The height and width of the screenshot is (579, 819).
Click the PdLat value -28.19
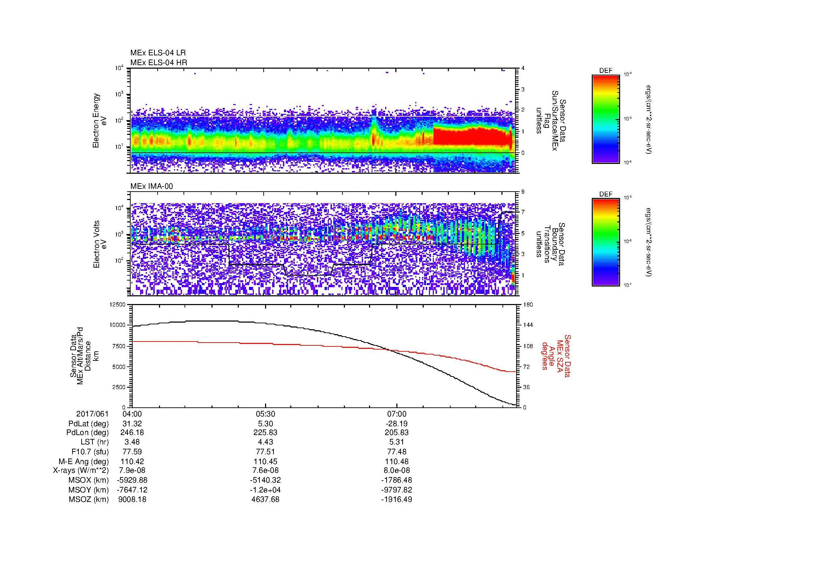pos(397,424)
